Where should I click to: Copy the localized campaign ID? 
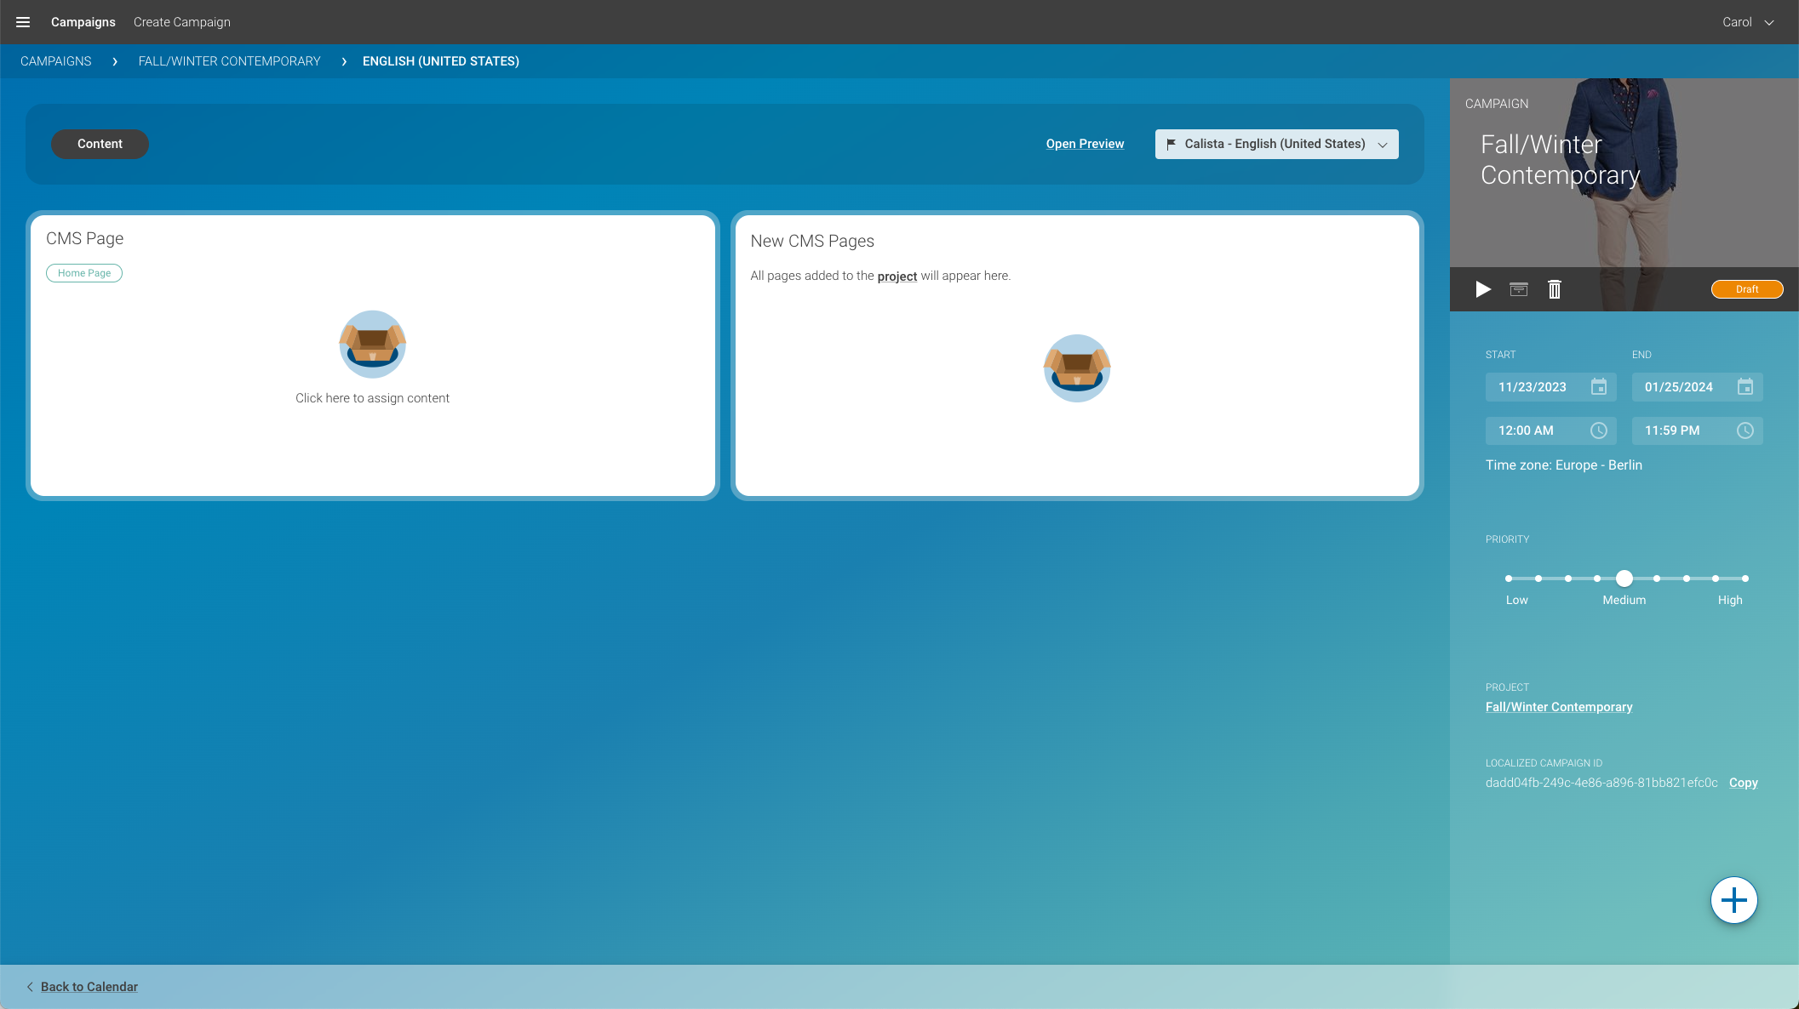(1743, 783)
